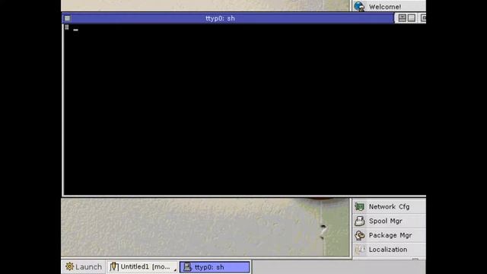
Task: Click the terminal window minimize button
Action: point(403,18)
